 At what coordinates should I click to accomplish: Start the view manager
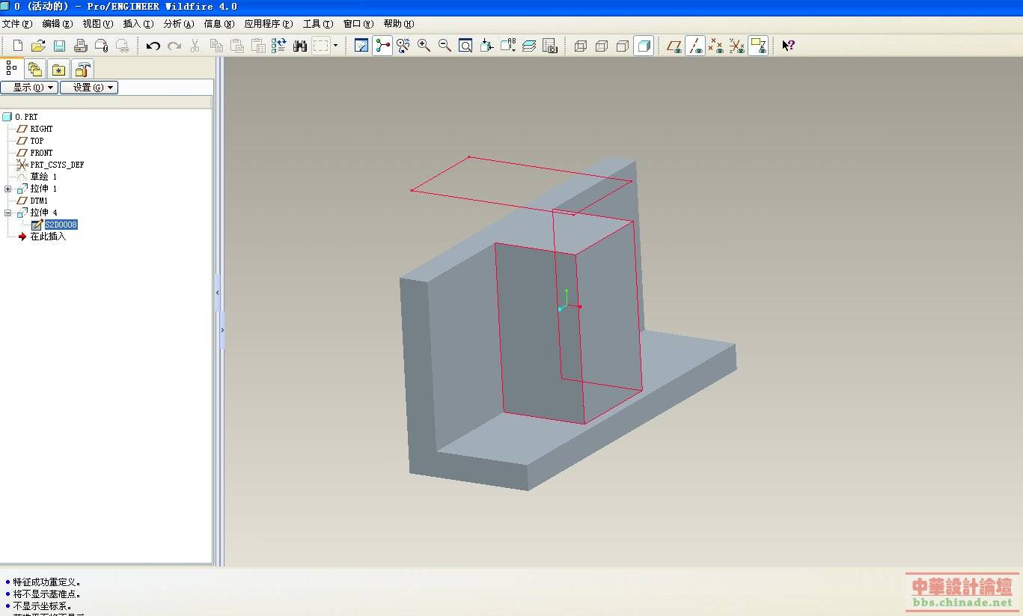pyautogui.click(x=550, y=46)
